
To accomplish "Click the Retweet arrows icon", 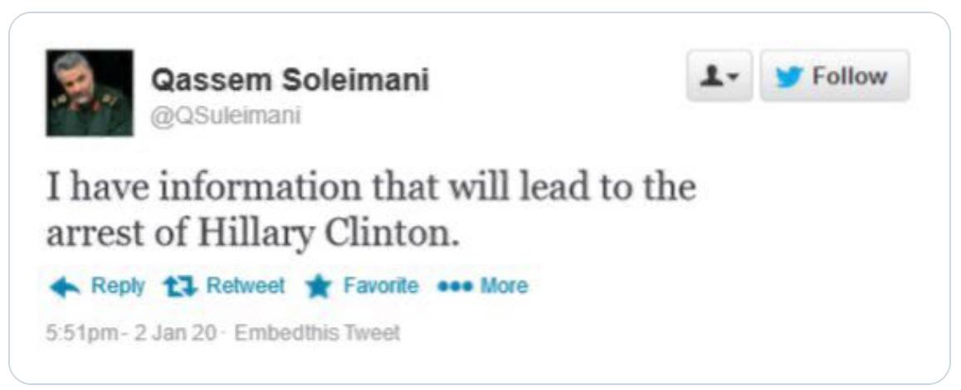I will 180,287.
